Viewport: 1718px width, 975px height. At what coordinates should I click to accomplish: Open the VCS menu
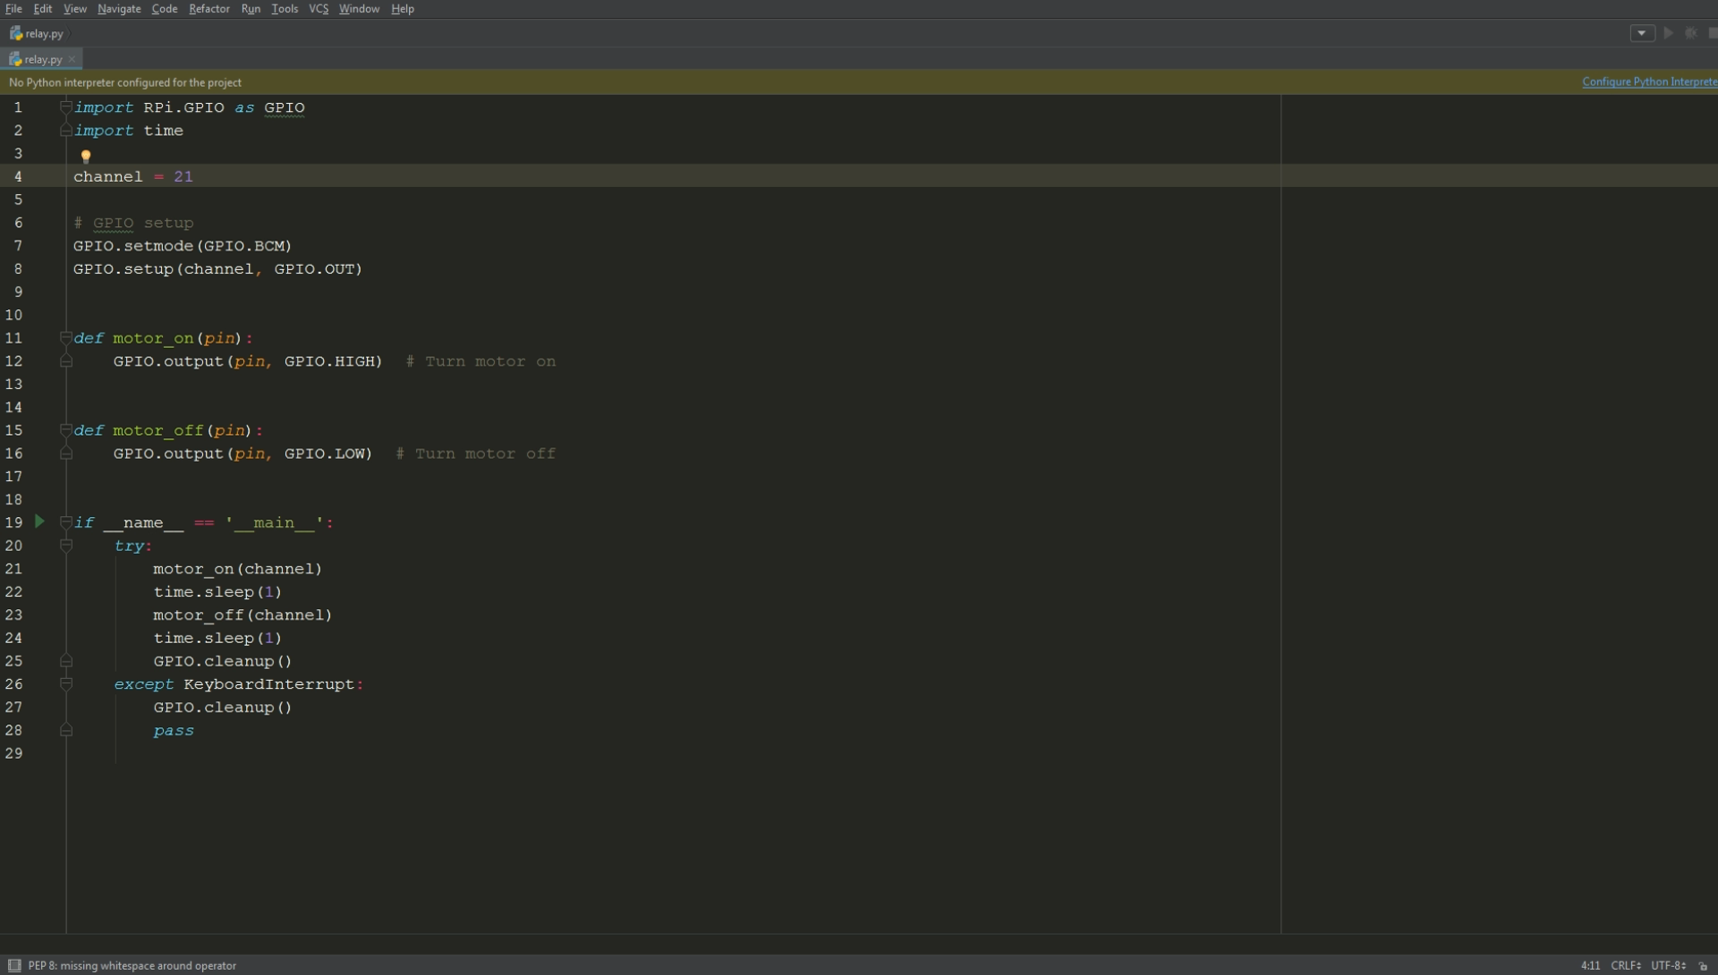pos(319,9)
